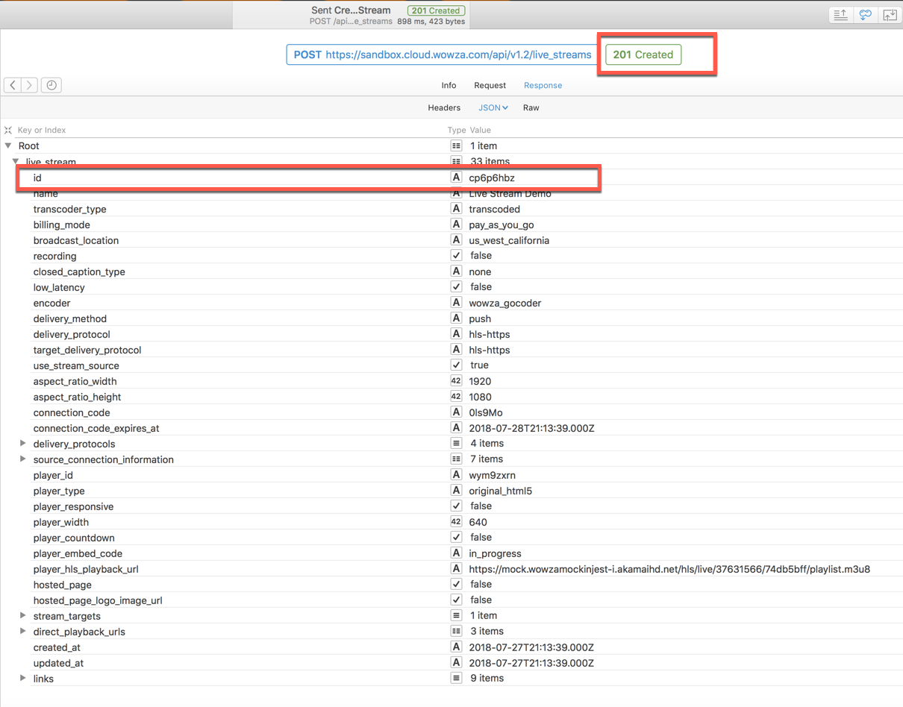The height and width of the screenshot is (707, 903).
Task: Click the collapse-all icon beside Key or Index
Action: click(8, 130)
